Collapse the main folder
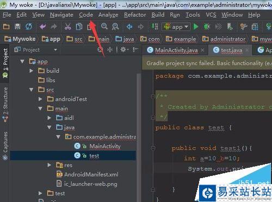 click(40, 109)
